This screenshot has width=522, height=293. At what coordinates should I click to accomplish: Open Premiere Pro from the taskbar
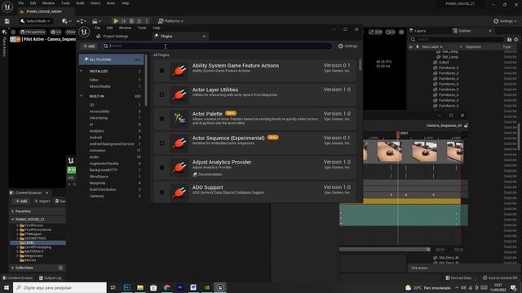180,287
